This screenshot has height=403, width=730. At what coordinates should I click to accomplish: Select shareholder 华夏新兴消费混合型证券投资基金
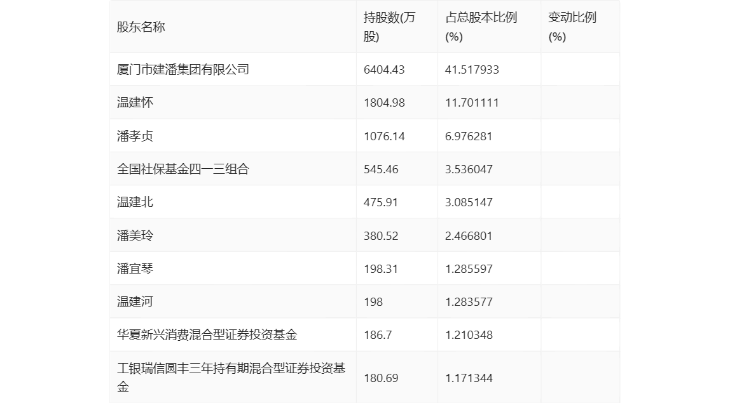(x=207, y=334)
